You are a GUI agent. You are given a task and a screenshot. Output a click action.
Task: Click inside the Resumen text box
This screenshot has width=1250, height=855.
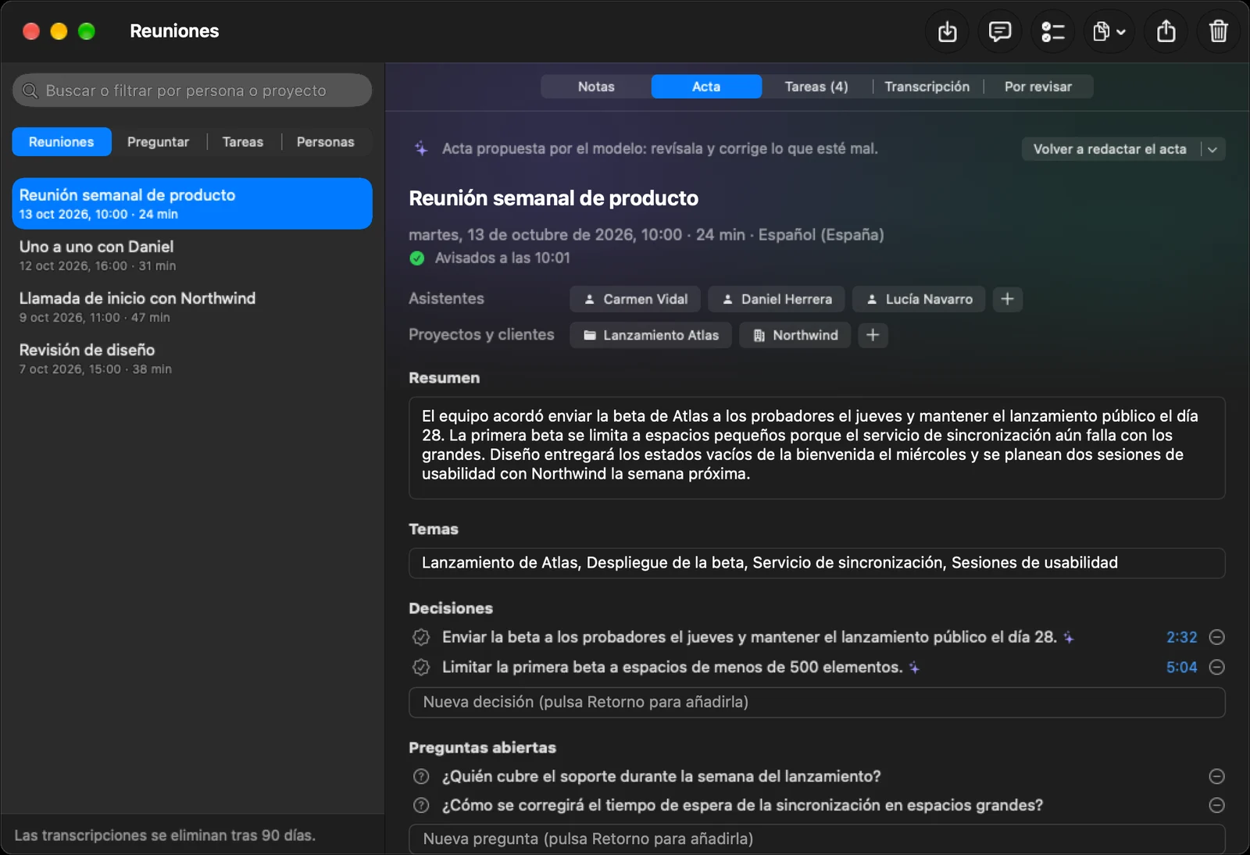[816, 447]
